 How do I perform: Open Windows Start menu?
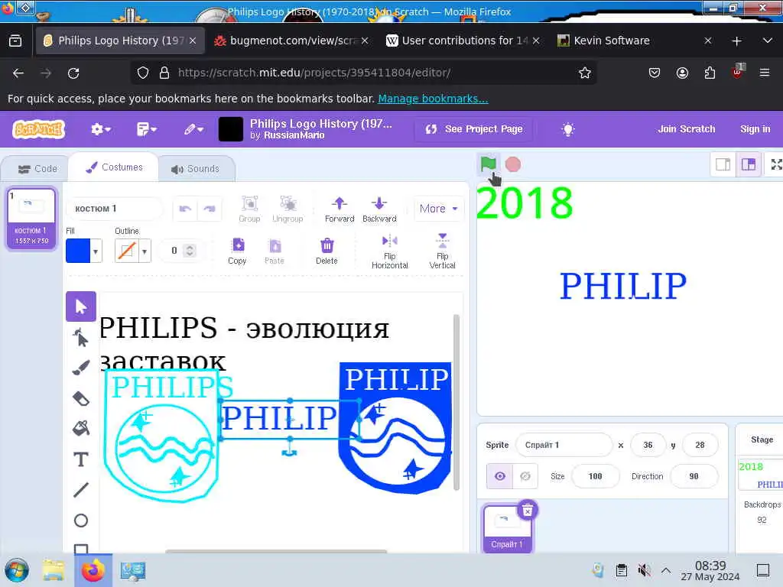coord(17,570)
